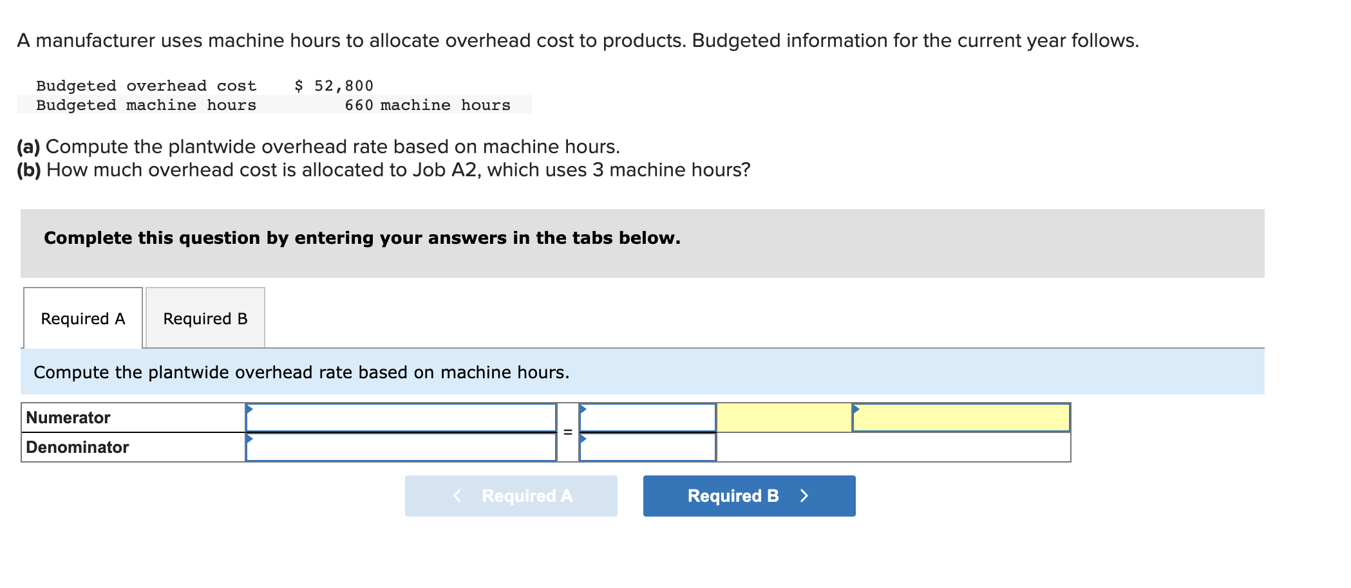This screenshot has width=1351, height=588.
Task: Click the Numerator row label
Action: coord(66,417)
